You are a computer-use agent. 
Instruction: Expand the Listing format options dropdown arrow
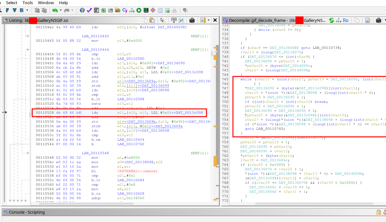point(208,20)
